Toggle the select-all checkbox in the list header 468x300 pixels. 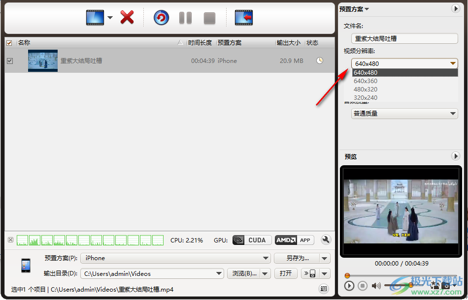[x=9, y=42]
